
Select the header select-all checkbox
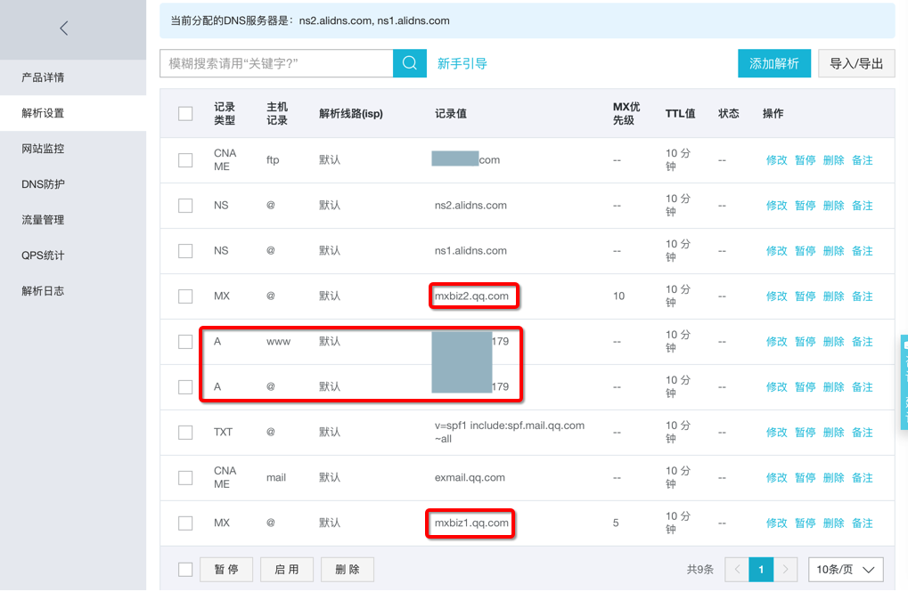185,114
